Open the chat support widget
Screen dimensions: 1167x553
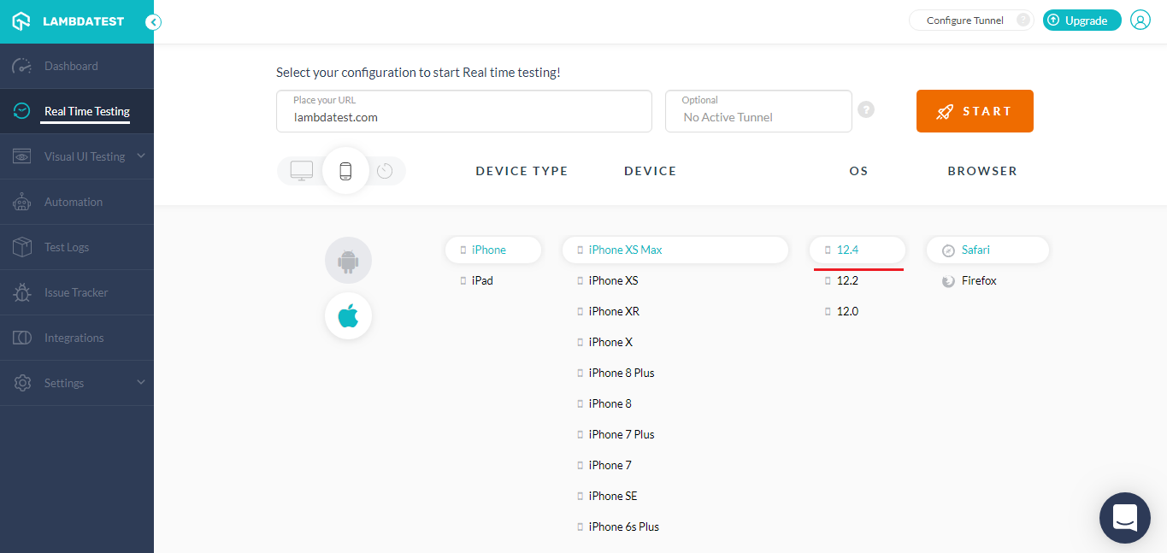point(1124,517)
